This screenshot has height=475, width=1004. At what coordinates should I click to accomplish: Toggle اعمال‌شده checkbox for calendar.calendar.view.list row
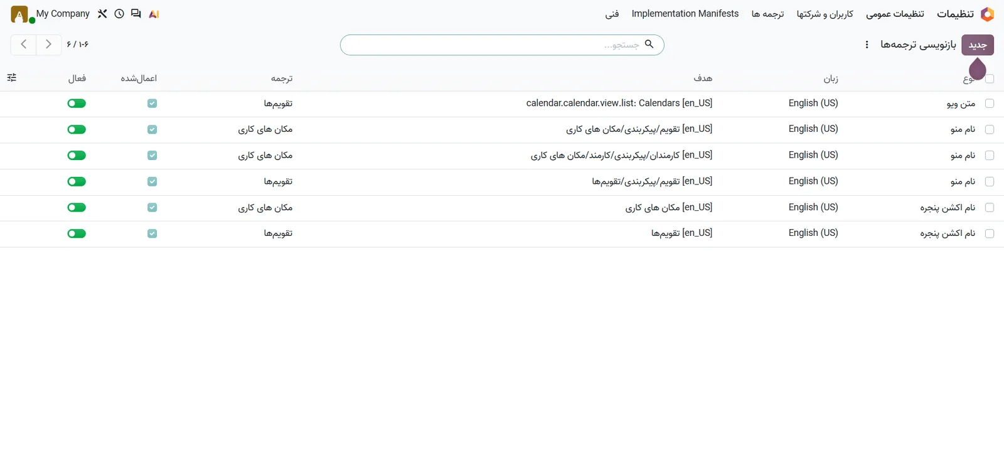(152, 104)
